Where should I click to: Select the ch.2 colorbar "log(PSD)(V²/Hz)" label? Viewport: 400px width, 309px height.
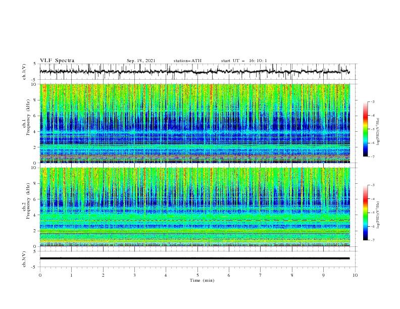click(x=378, y=215)
